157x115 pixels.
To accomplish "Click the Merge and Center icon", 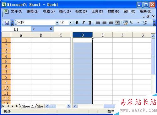I will pyautogui.click(x=117, y=23).
